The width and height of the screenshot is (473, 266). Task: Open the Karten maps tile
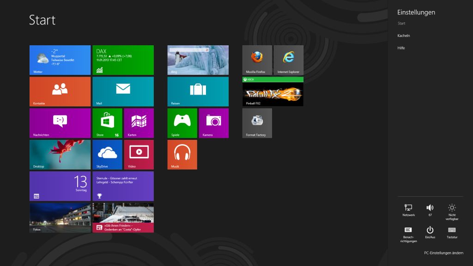[x=139, y=123]
